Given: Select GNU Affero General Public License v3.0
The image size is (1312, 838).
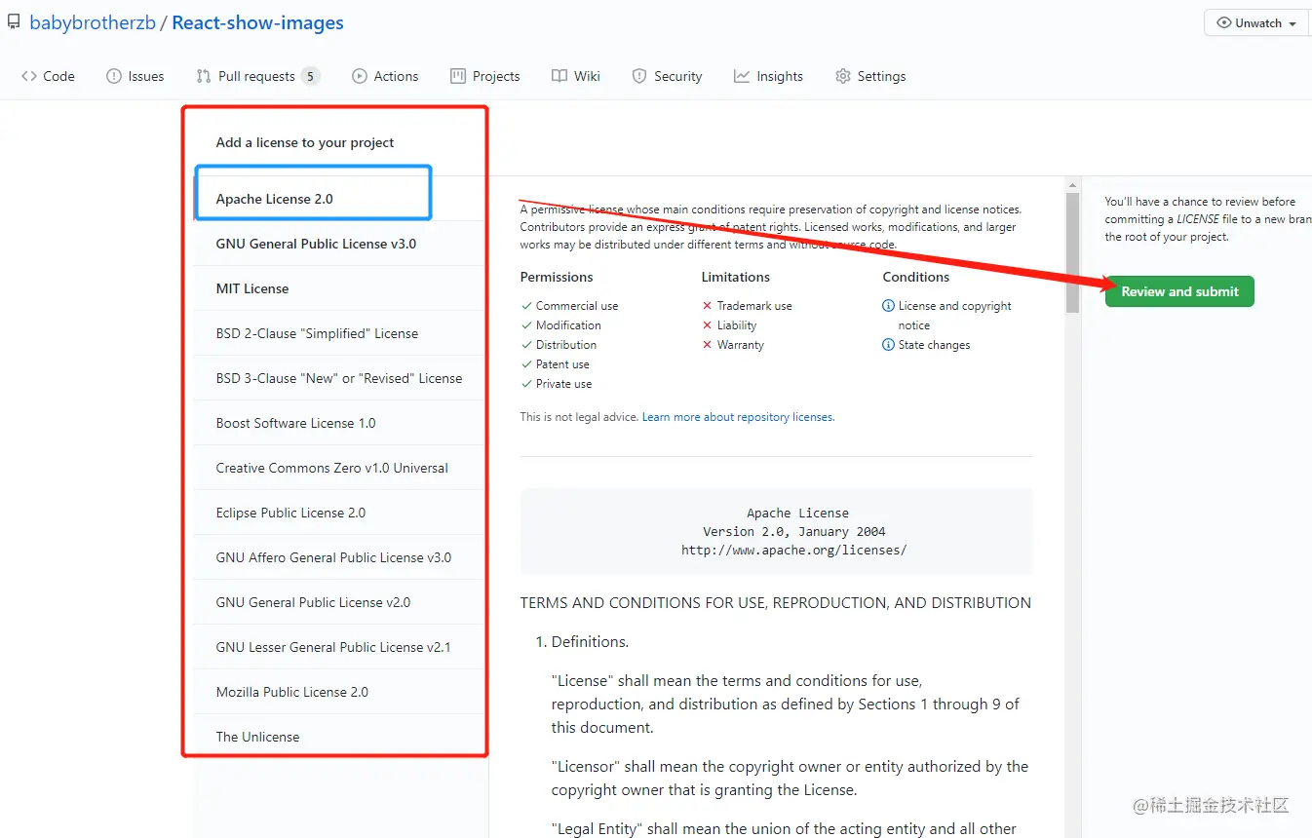Looking at the screenshot, I should click(339, 557).
